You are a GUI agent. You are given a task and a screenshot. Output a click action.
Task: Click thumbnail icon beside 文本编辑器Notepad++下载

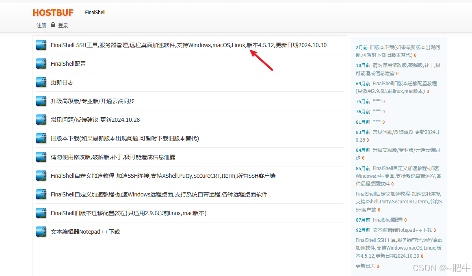41,231
